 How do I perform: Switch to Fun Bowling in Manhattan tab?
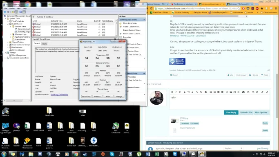(183, 4)
